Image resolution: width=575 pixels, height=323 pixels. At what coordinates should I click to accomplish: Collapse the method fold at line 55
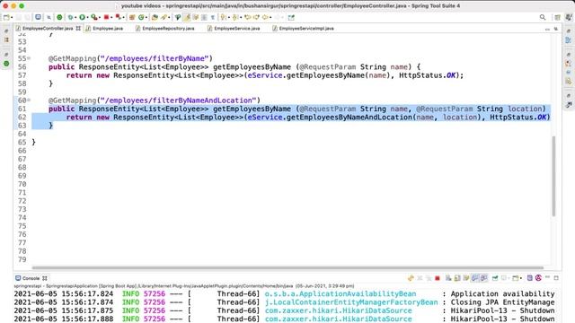(29, 58)
